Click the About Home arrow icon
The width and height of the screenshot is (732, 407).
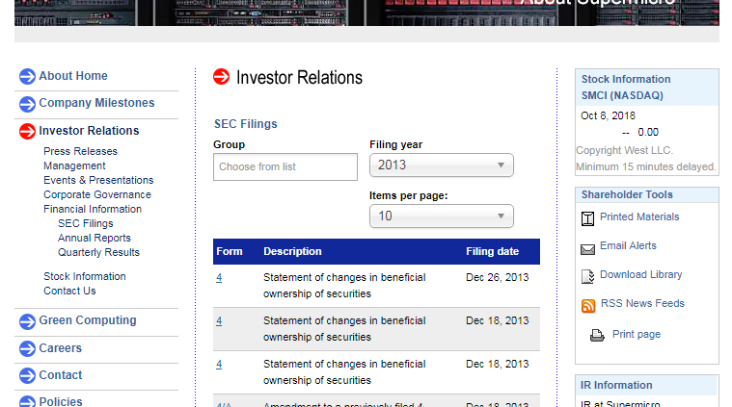coord(27,76)
